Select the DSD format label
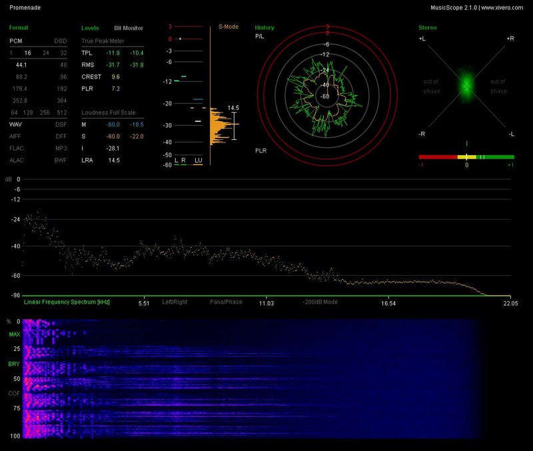This screenshot has width=533, height=451. [61, 41]
